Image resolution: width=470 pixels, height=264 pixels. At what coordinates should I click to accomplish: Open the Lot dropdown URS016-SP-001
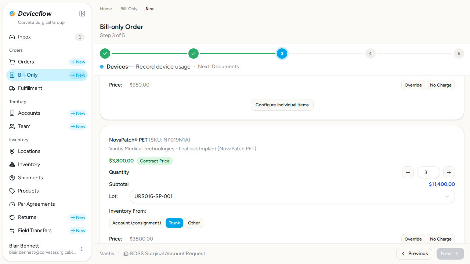(292, 197)
